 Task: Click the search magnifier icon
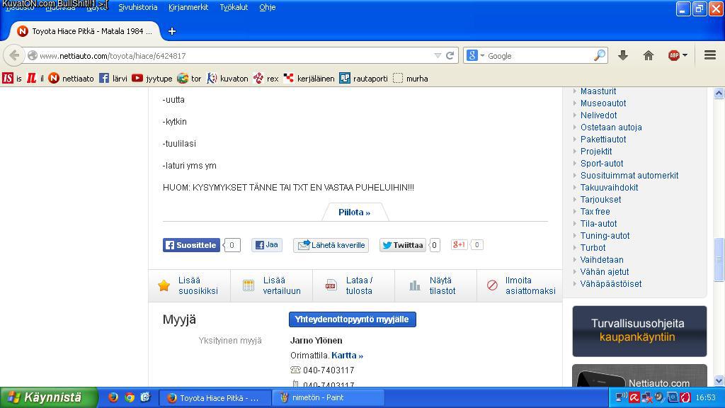point(599,55)
